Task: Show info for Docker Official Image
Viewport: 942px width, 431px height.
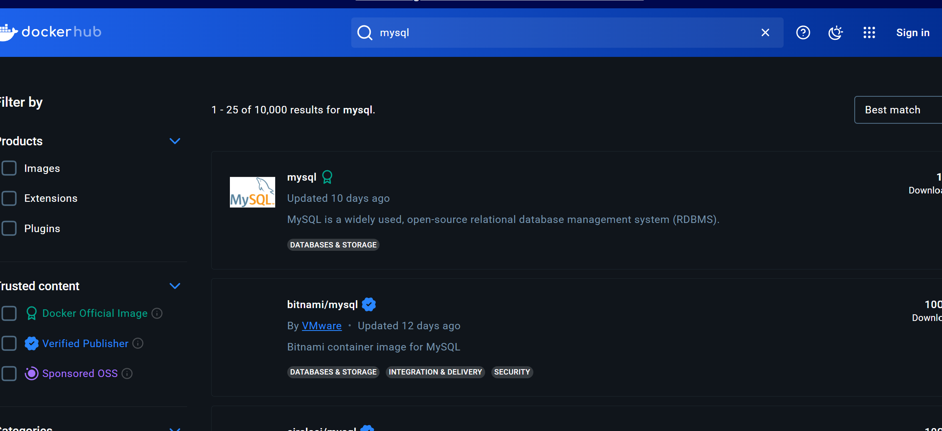Action: (x=157, y=313)
